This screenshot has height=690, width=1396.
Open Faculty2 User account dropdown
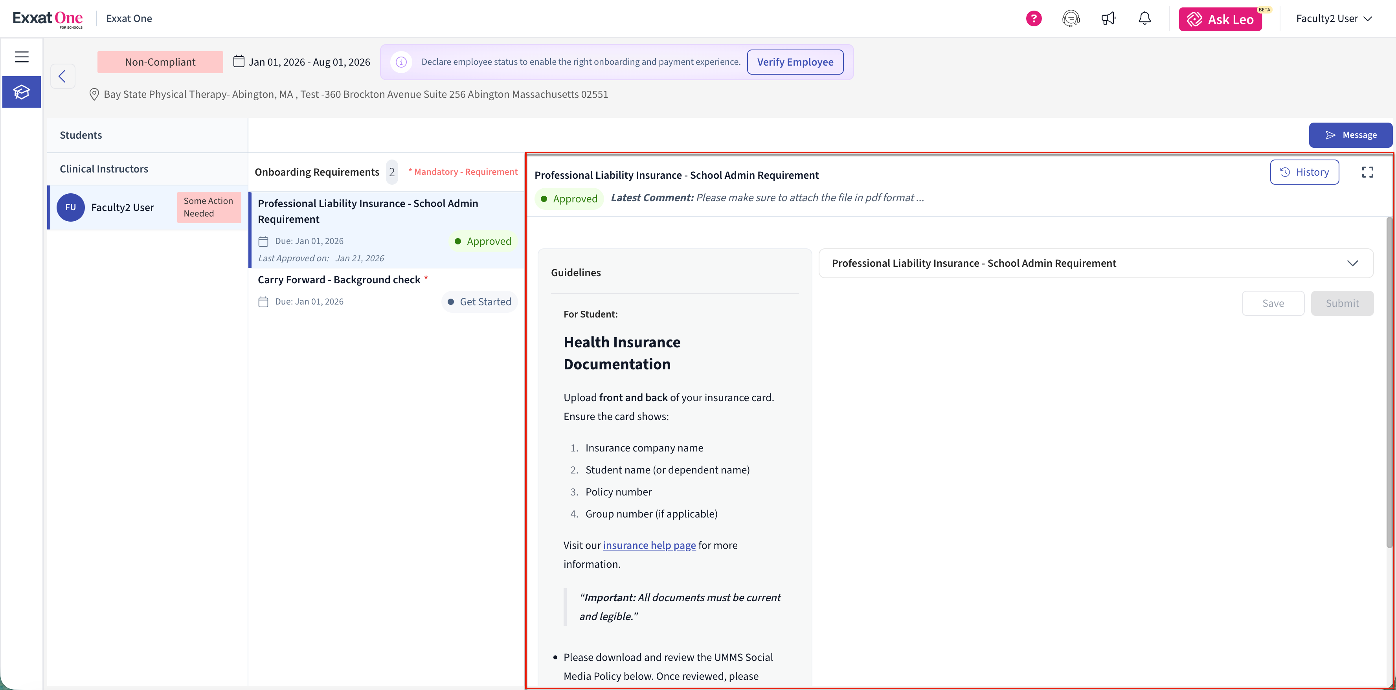pyautogui.click(x=1333, y=18)
